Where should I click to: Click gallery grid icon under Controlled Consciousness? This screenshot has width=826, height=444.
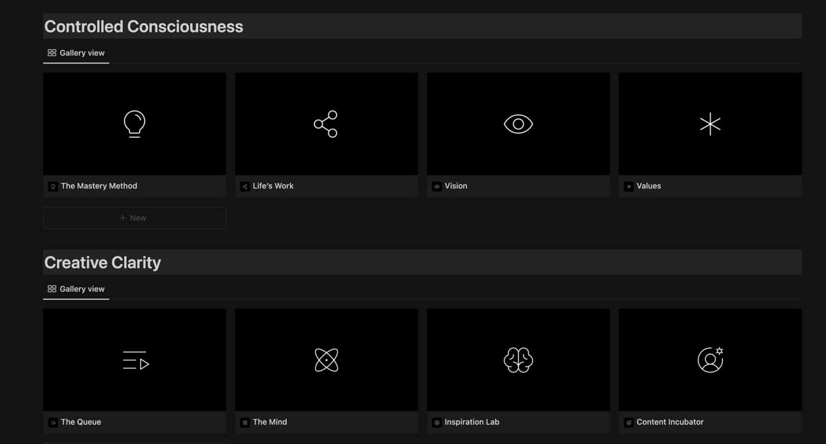(x=52, y=53)
